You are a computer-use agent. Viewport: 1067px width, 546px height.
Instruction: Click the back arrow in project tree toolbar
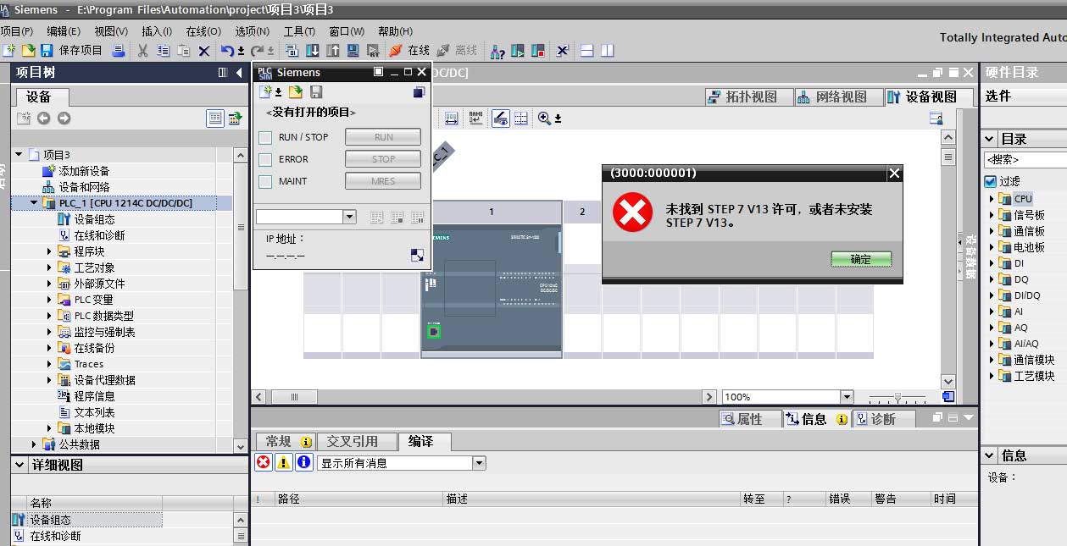43,119
